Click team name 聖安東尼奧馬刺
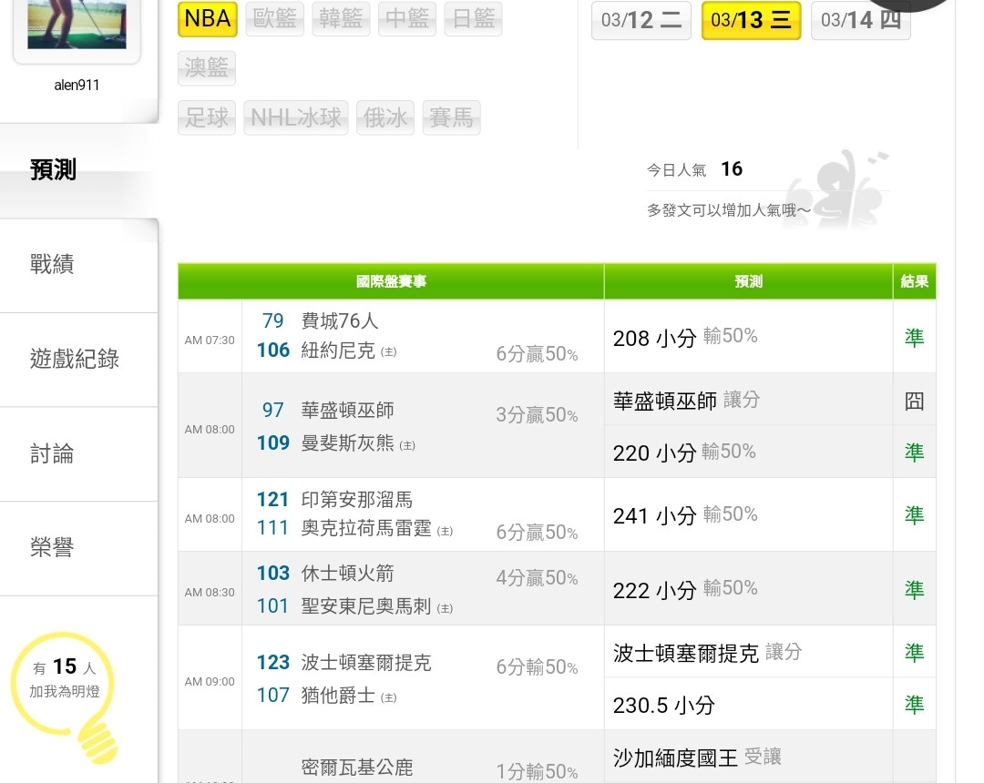Image resolution: width=984 pixels, height=783 pixels. [366, 606]
